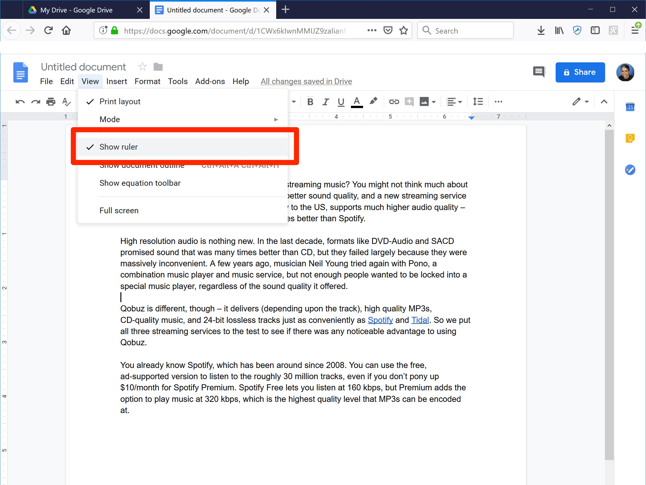Open the Firefox hamburger menu
The width and height of the screenshot is (646, 485).
(635, 30)
